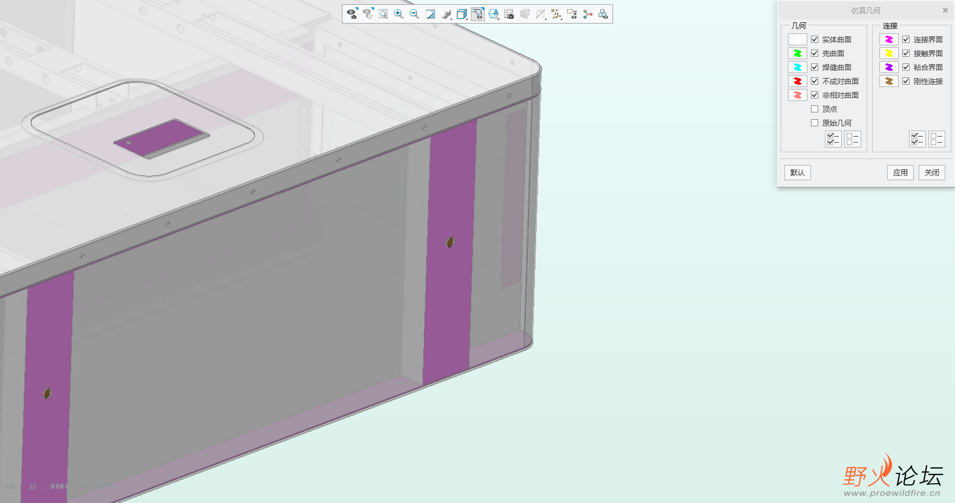Viewport: 955px width, 503px height.
Task: Expand the view manager dropdown icon
Action: click(493, 14)
